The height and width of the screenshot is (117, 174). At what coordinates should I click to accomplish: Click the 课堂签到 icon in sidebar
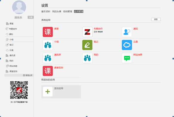point(7,71)
